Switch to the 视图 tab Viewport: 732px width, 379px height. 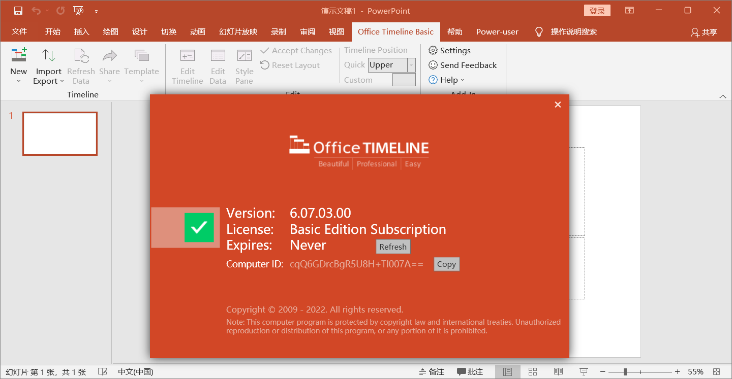tap(336, 31)
